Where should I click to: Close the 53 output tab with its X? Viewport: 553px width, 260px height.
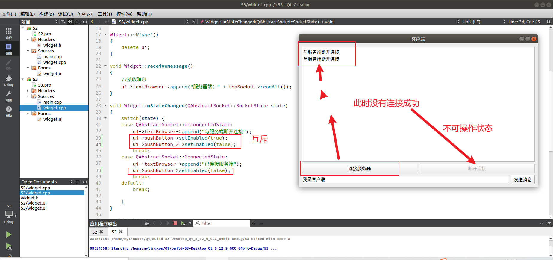pyautogui.click(x=121, y=232)
